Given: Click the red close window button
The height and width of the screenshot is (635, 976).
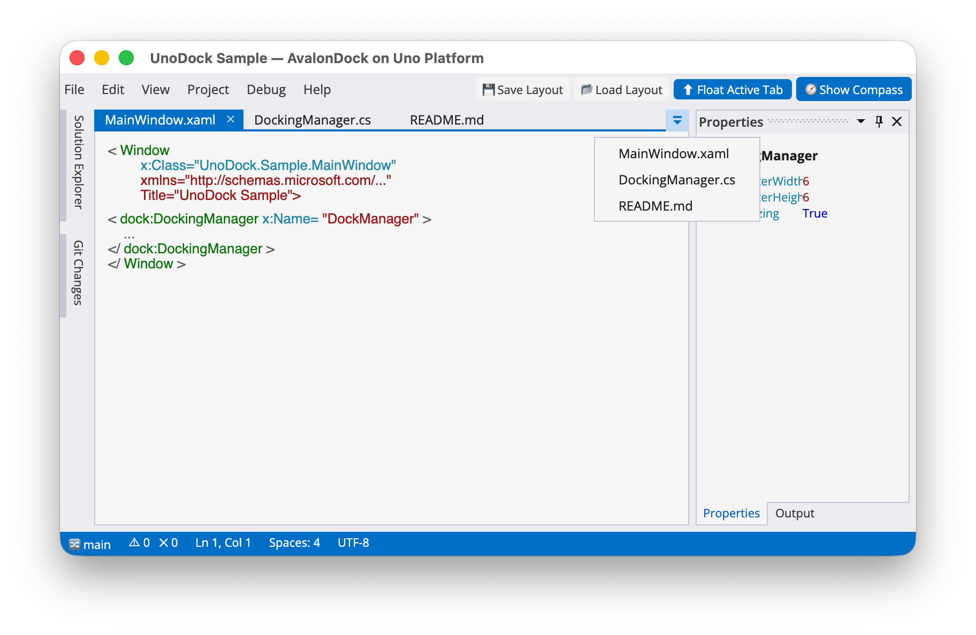Looking at the screenshot, I should tap(77, 58).
